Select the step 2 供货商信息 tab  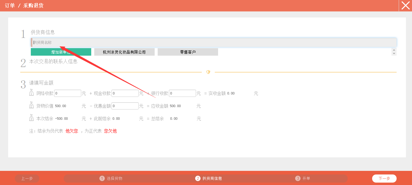pos(209,178)
